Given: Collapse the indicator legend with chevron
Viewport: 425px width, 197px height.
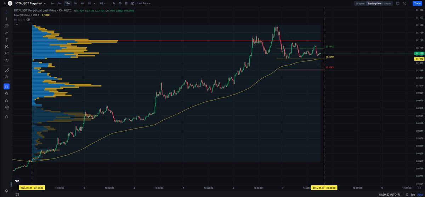Looking at the screenshot, I should pyautogui.click(x=17, y=25).
